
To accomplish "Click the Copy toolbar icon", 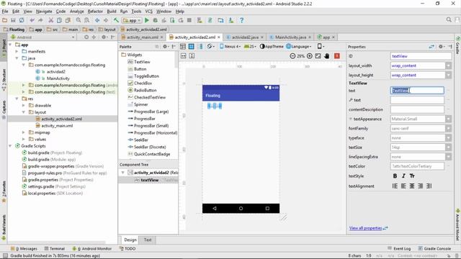I will click(59, 20).
